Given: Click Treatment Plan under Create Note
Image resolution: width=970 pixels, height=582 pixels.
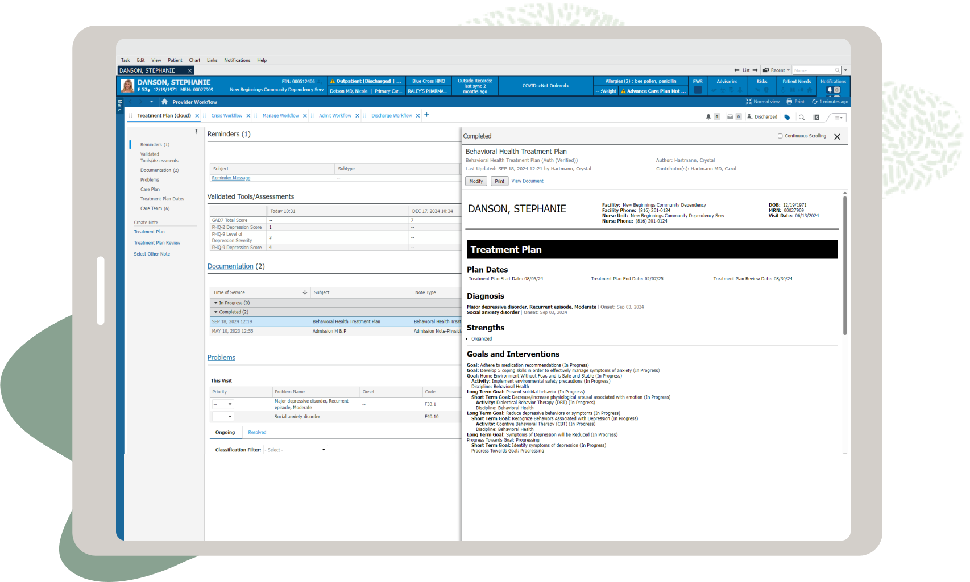Looking at the screenshot, I should tap(149, 232).
